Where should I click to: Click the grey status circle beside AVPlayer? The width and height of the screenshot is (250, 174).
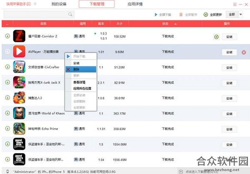tap(7, 51)
